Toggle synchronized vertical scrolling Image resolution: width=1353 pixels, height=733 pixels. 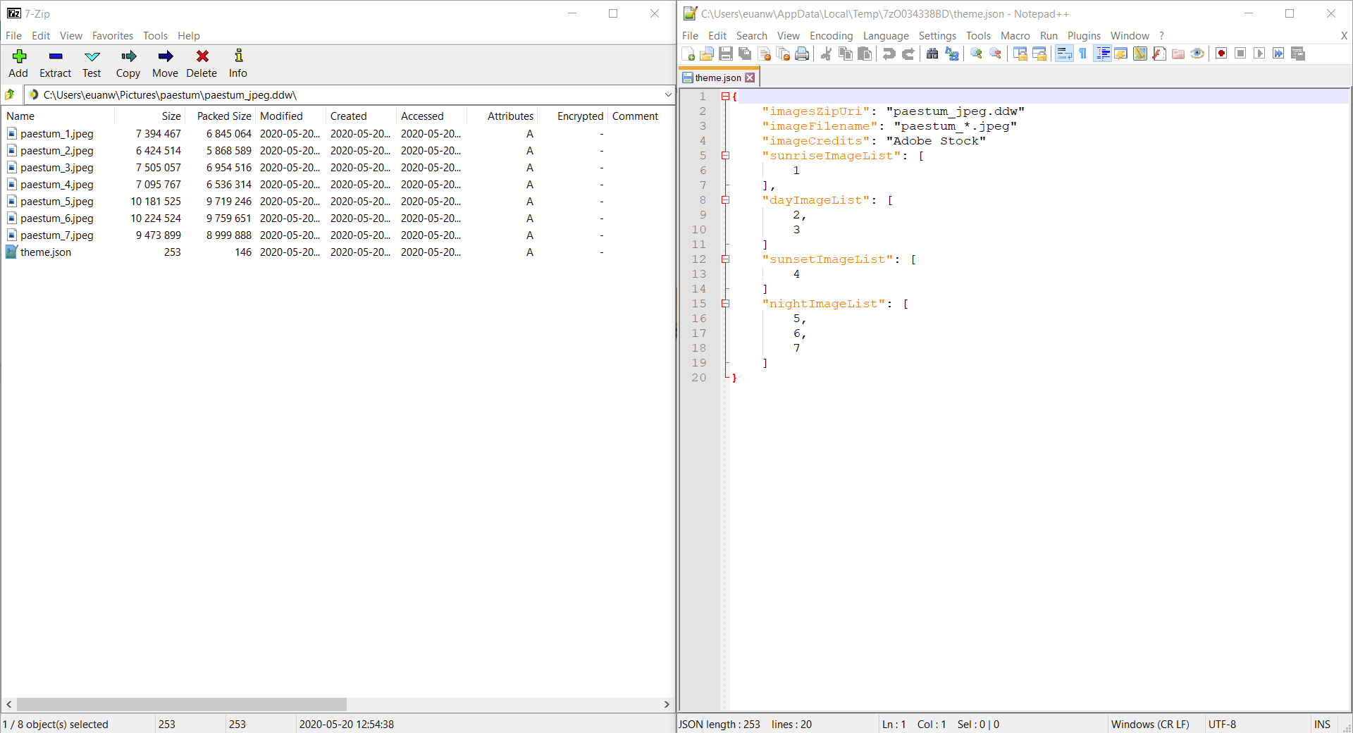1021,53
